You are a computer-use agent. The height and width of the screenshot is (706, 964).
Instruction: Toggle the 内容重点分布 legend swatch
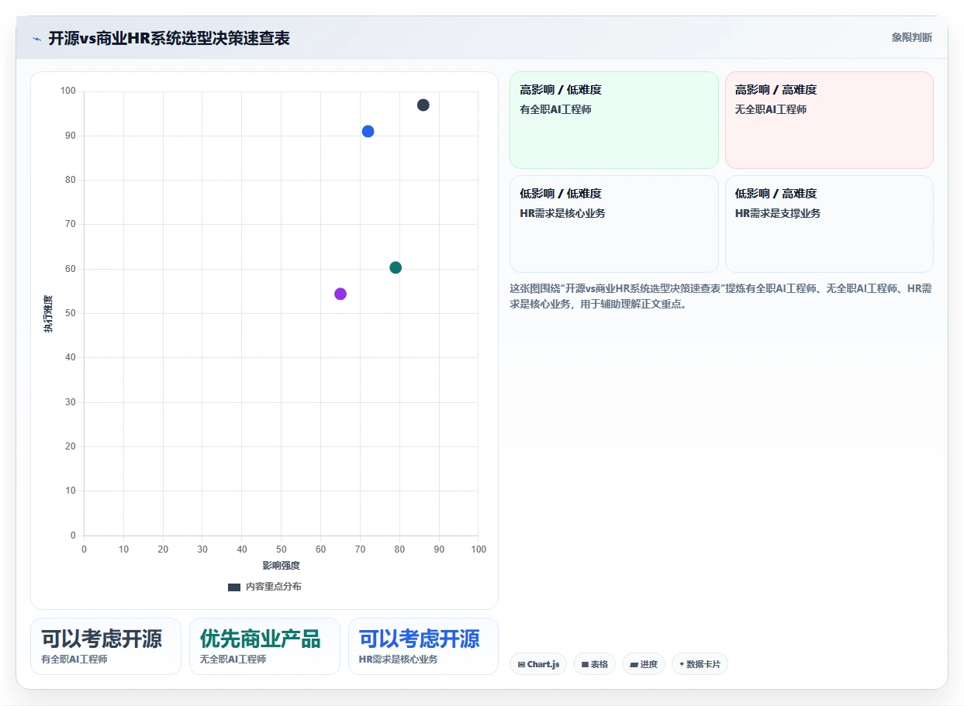234,587
